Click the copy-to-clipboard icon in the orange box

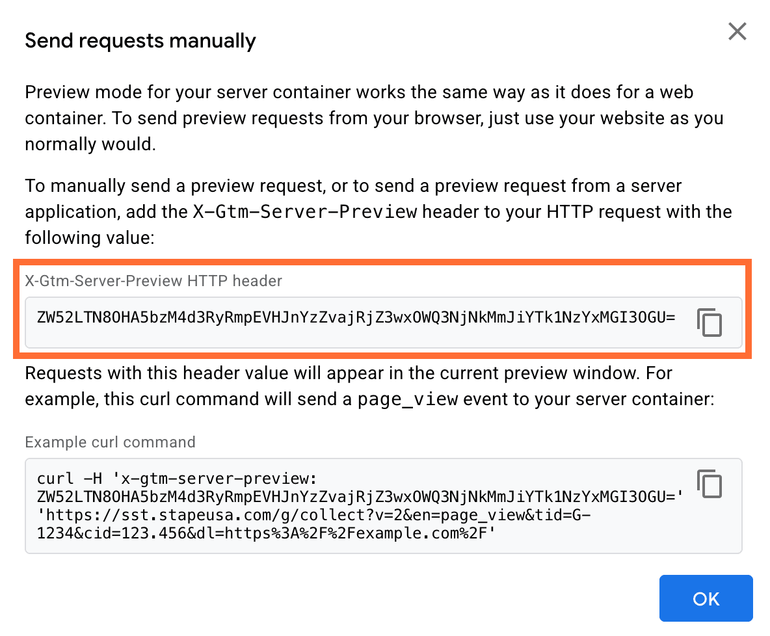pos(710,322)
